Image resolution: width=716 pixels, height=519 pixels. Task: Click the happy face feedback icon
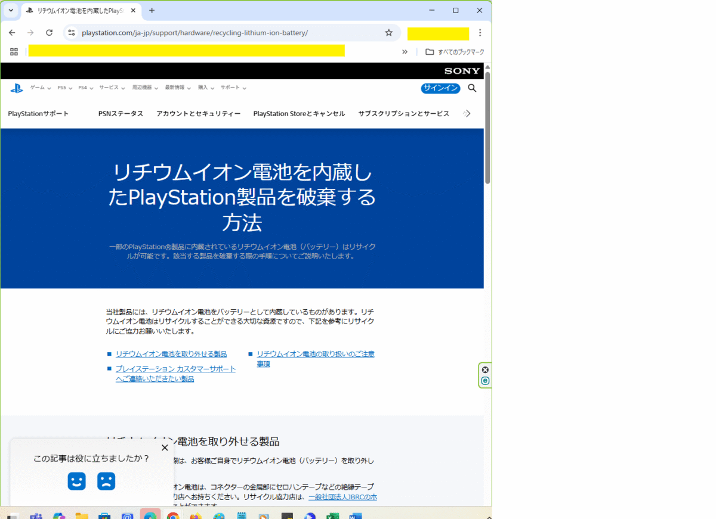click(77, 481)
